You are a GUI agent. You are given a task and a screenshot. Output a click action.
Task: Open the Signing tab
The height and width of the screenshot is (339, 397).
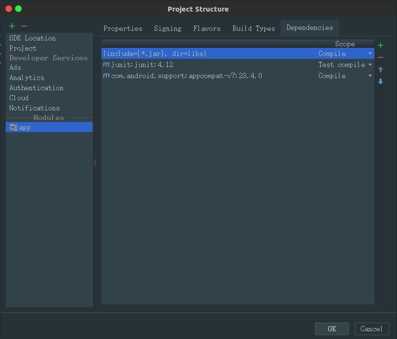168,28
